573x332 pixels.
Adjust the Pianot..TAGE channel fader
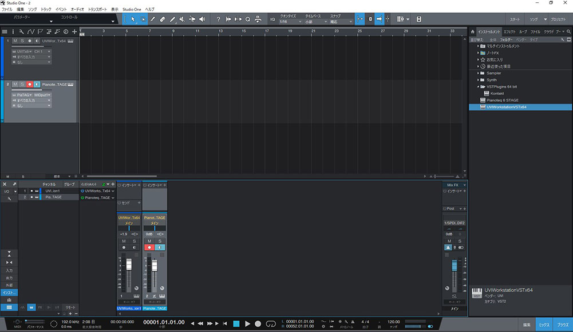155,265
